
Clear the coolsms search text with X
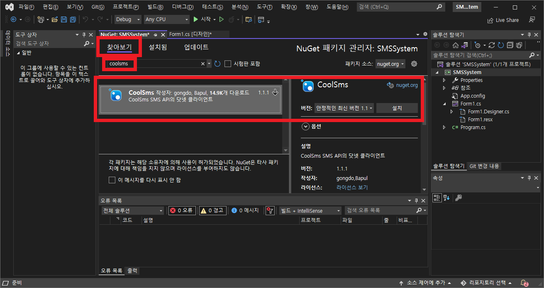pyautogui.click(x=203, y=64)
